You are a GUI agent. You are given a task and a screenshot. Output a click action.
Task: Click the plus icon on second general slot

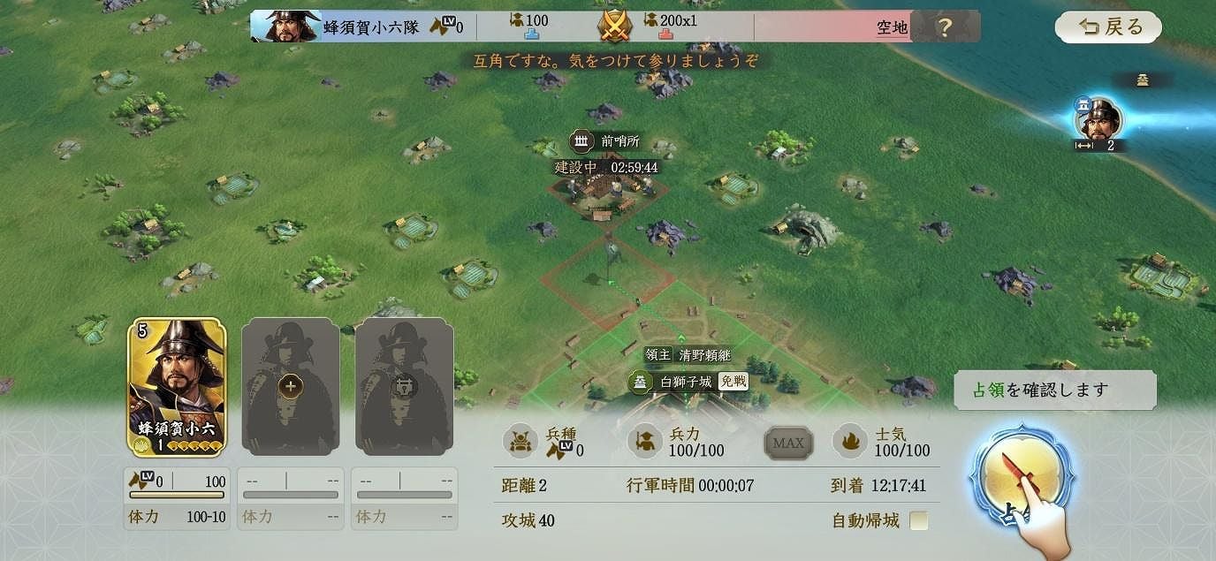(290, 386)
